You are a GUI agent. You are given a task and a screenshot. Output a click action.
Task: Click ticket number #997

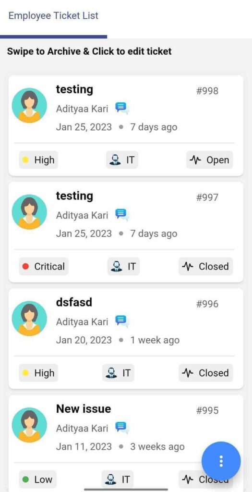point(207,197)
